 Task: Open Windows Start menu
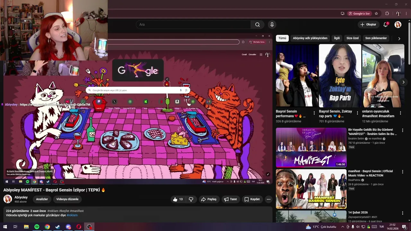tap(5, 227)
